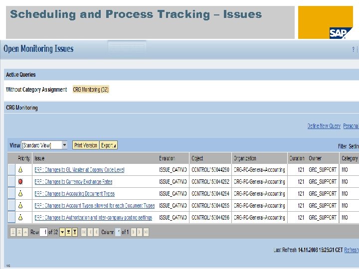Select row of GL Master at Company Code issue
Viewport: 359px width, 269px height.
(11, 170)
